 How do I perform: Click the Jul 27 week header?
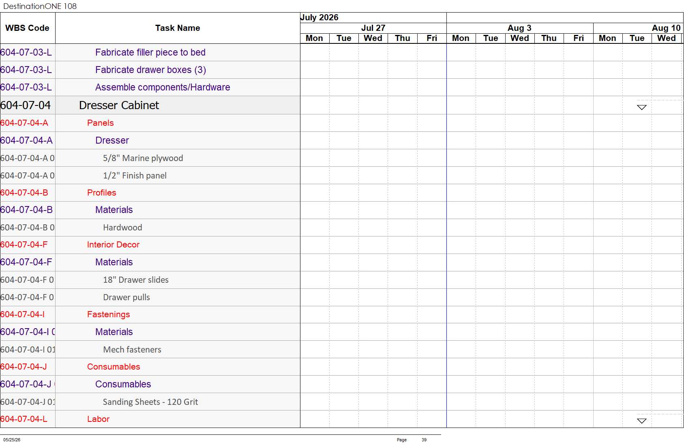point(373,28)
